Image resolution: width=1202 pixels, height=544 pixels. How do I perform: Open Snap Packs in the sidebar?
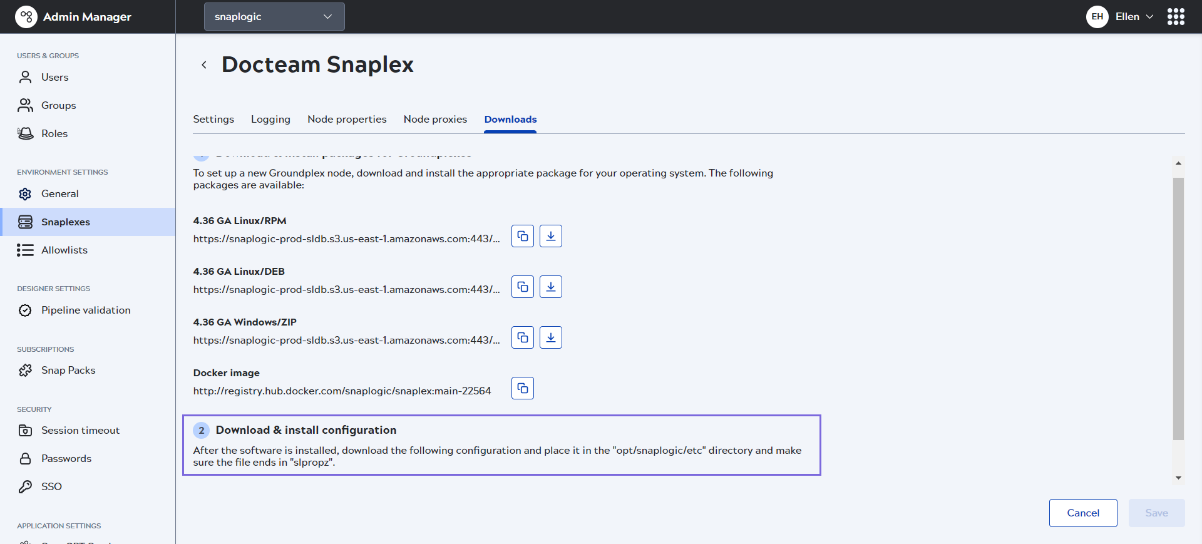tap(68, 370)
